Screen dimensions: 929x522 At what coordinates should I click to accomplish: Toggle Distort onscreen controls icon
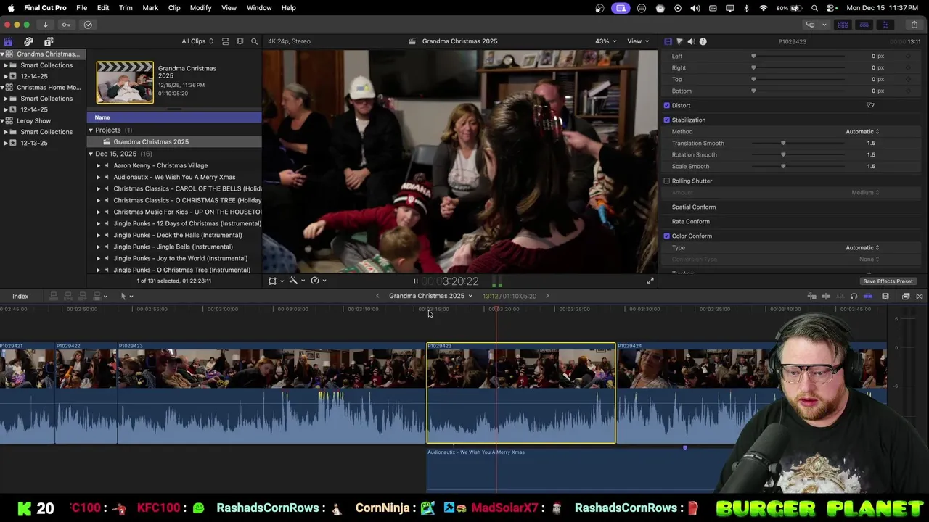[x=871, y=105]
